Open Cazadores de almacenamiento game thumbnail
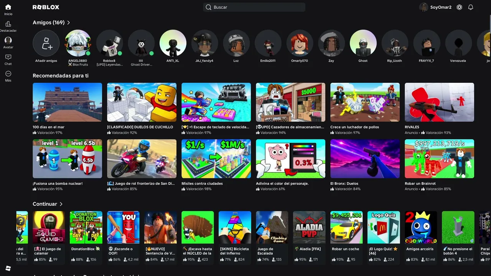 [x=290, y=102]
